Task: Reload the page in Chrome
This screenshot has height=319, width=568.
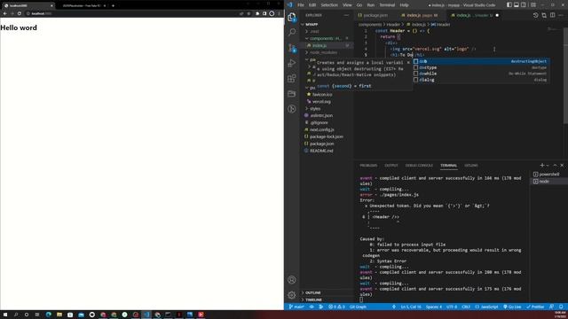Action: click(x=20, y=13)
